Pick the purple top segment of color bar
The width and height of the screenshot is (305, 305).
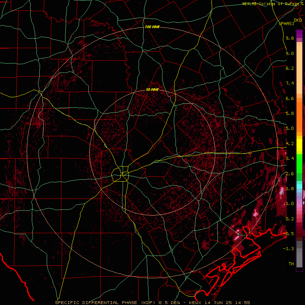coord(299,34)
